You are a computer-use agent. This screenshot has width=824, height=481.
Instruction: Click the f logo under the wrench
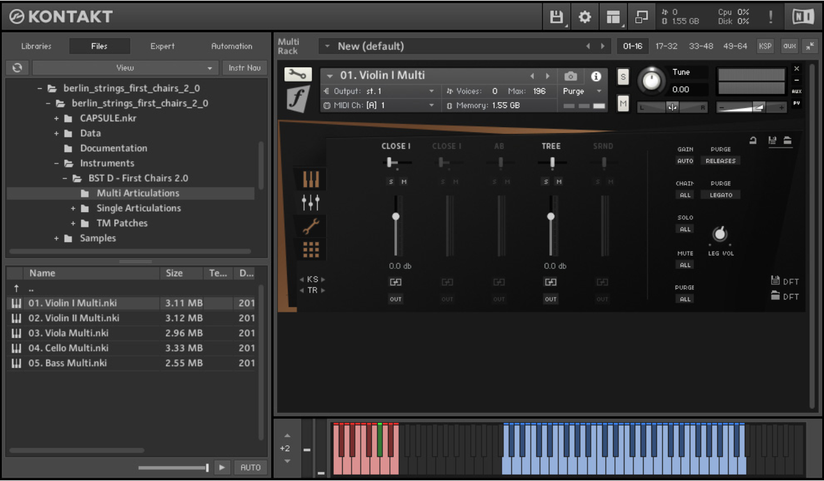pos(298,99)
